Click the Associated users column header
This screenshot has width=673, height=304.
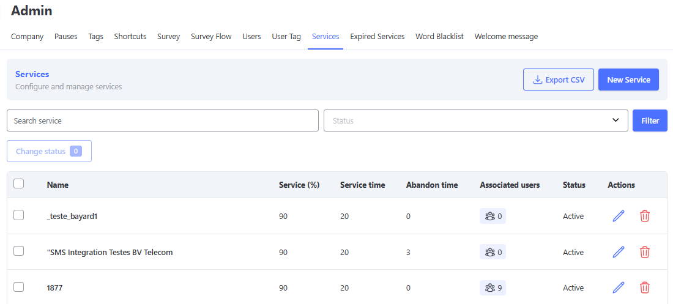pyautogui.click(x=510, y=185)
